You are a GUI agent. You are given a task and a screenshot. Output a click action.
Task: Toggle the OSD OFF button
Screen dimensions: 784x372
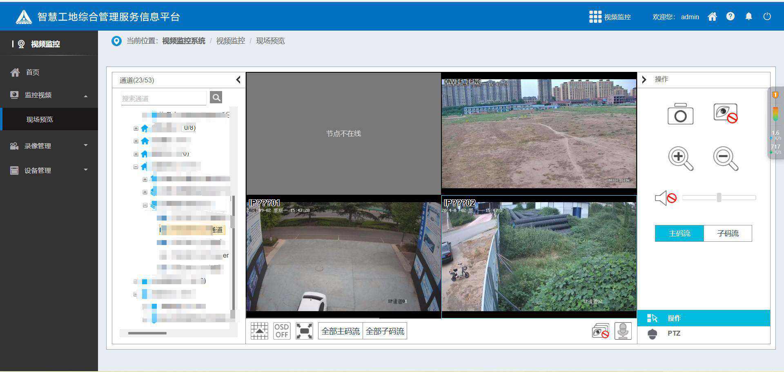tap(282, 331)
